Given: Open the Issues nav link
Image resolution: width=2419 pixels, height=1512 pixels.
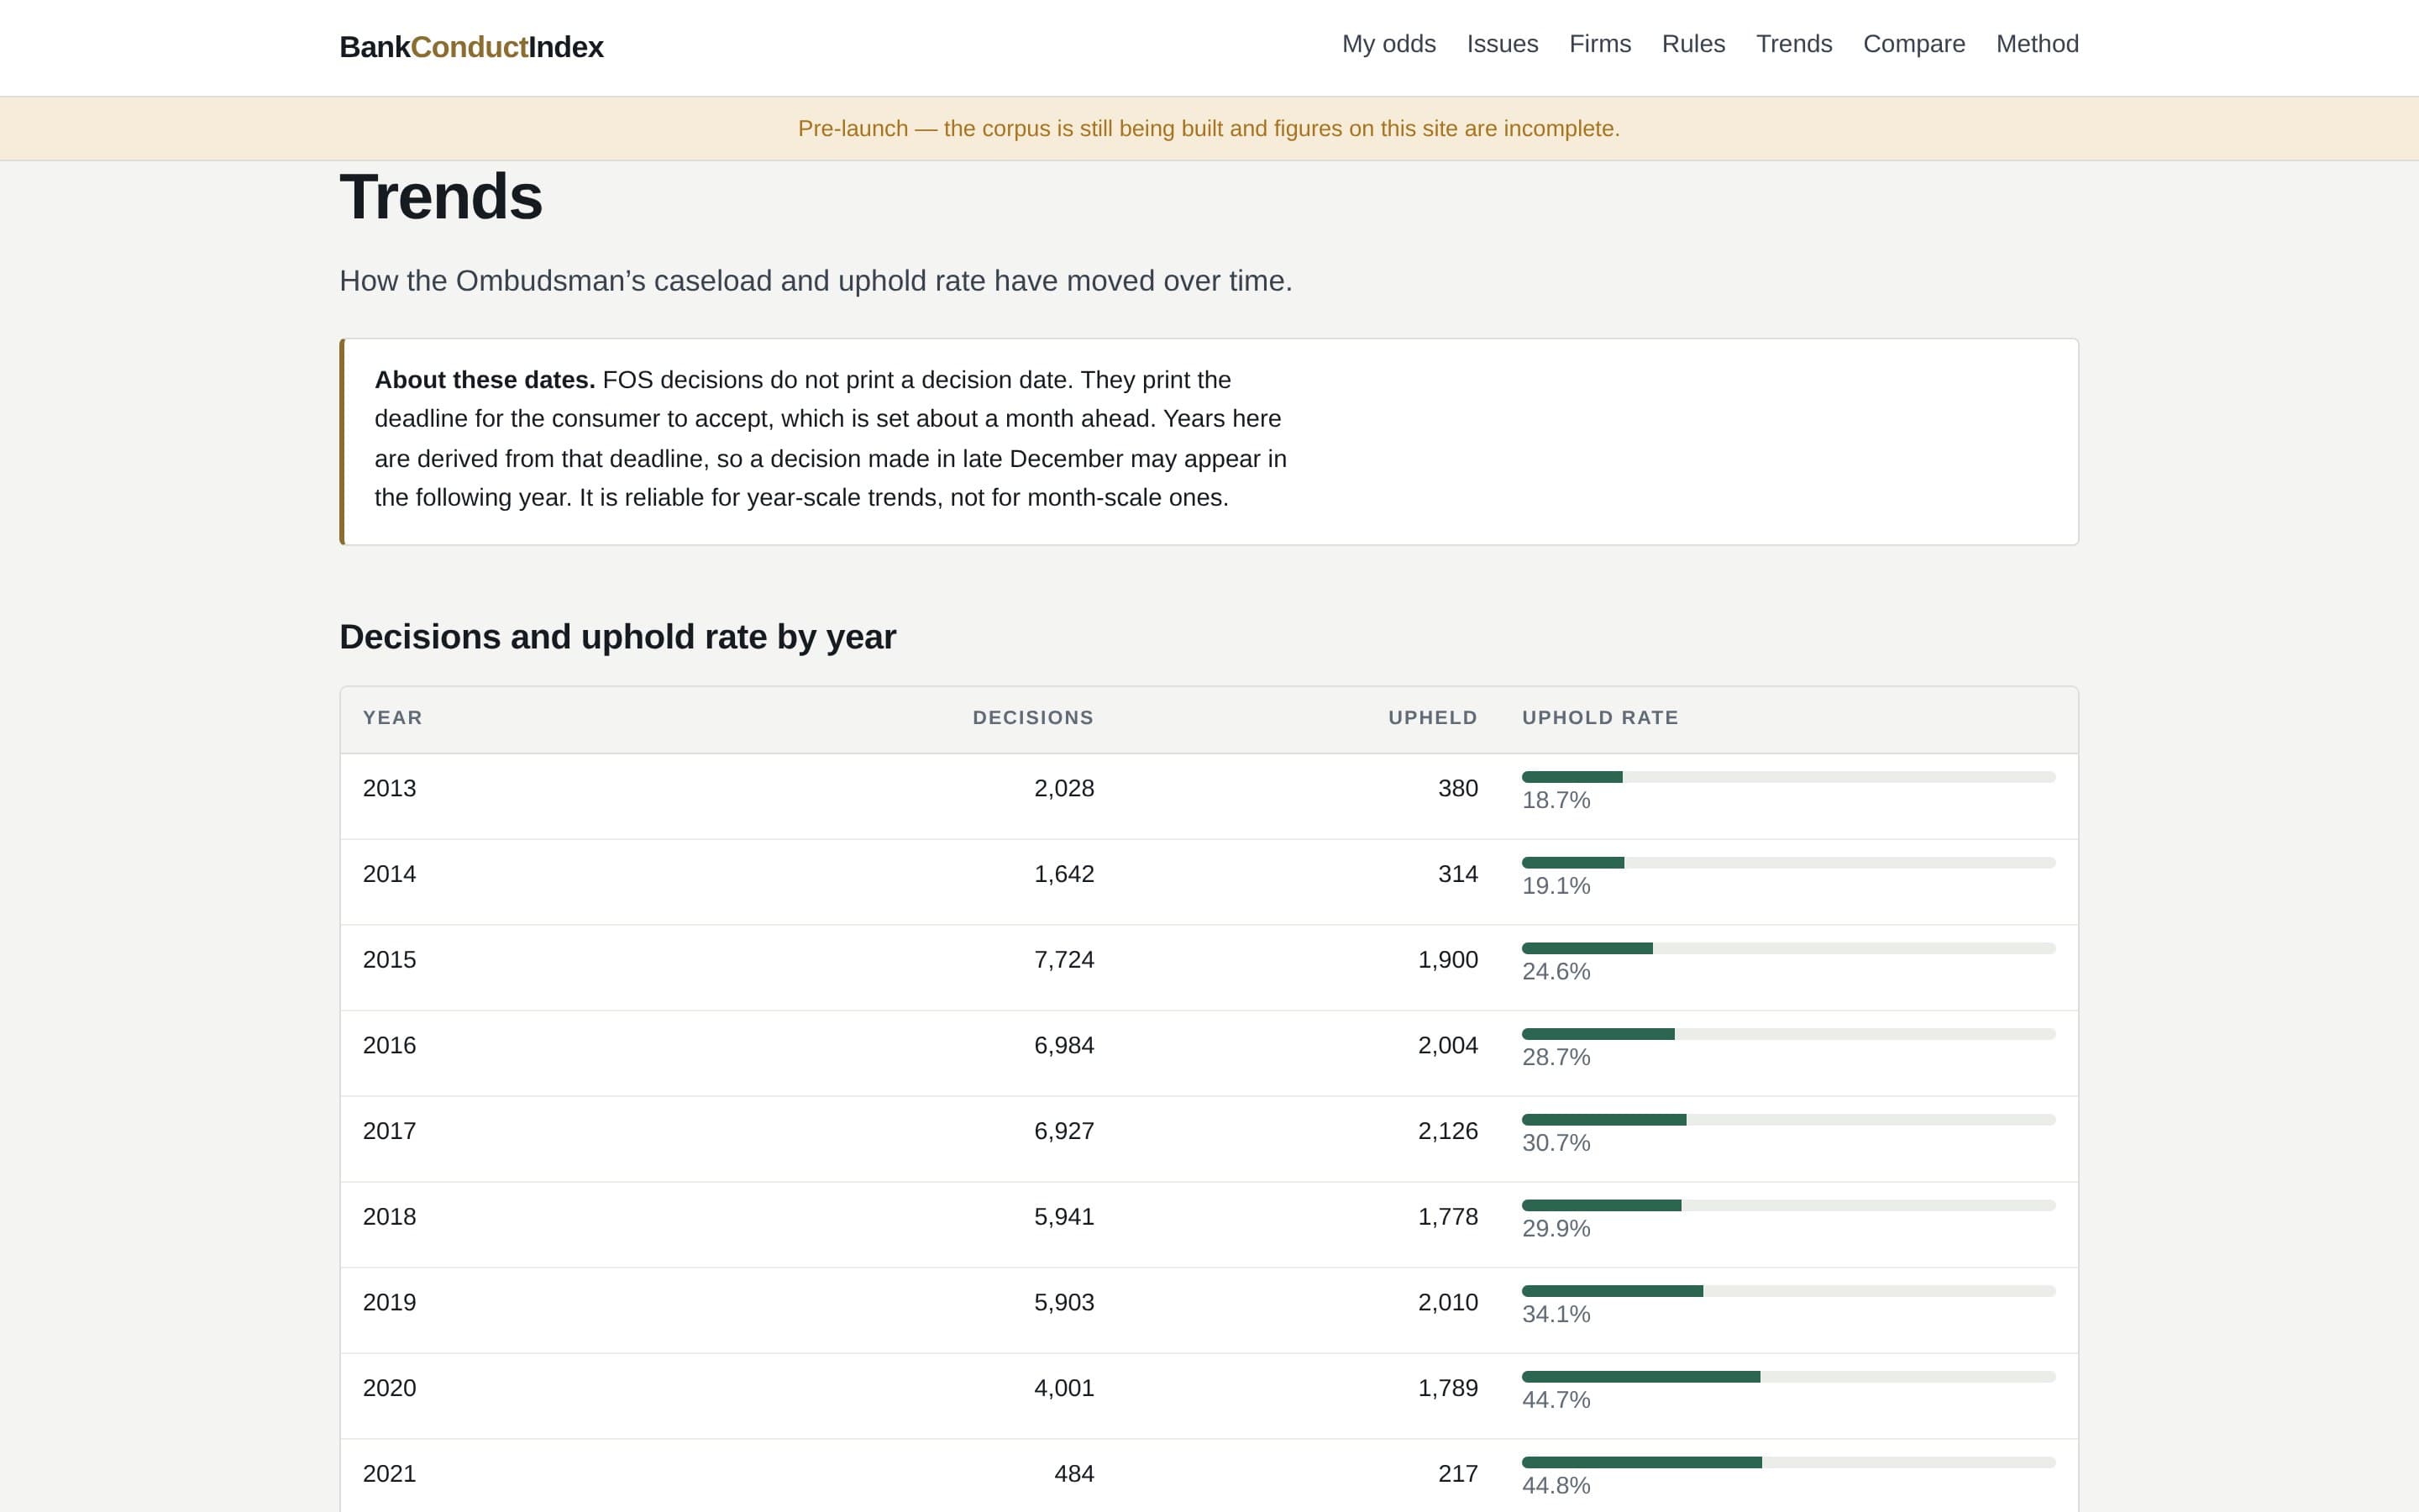Looking at the screenshot, I should (1503, 44).
